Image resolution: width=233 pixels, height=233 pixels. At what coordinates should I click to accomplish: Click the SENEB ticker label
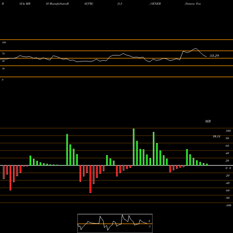[x=156, y=4]
